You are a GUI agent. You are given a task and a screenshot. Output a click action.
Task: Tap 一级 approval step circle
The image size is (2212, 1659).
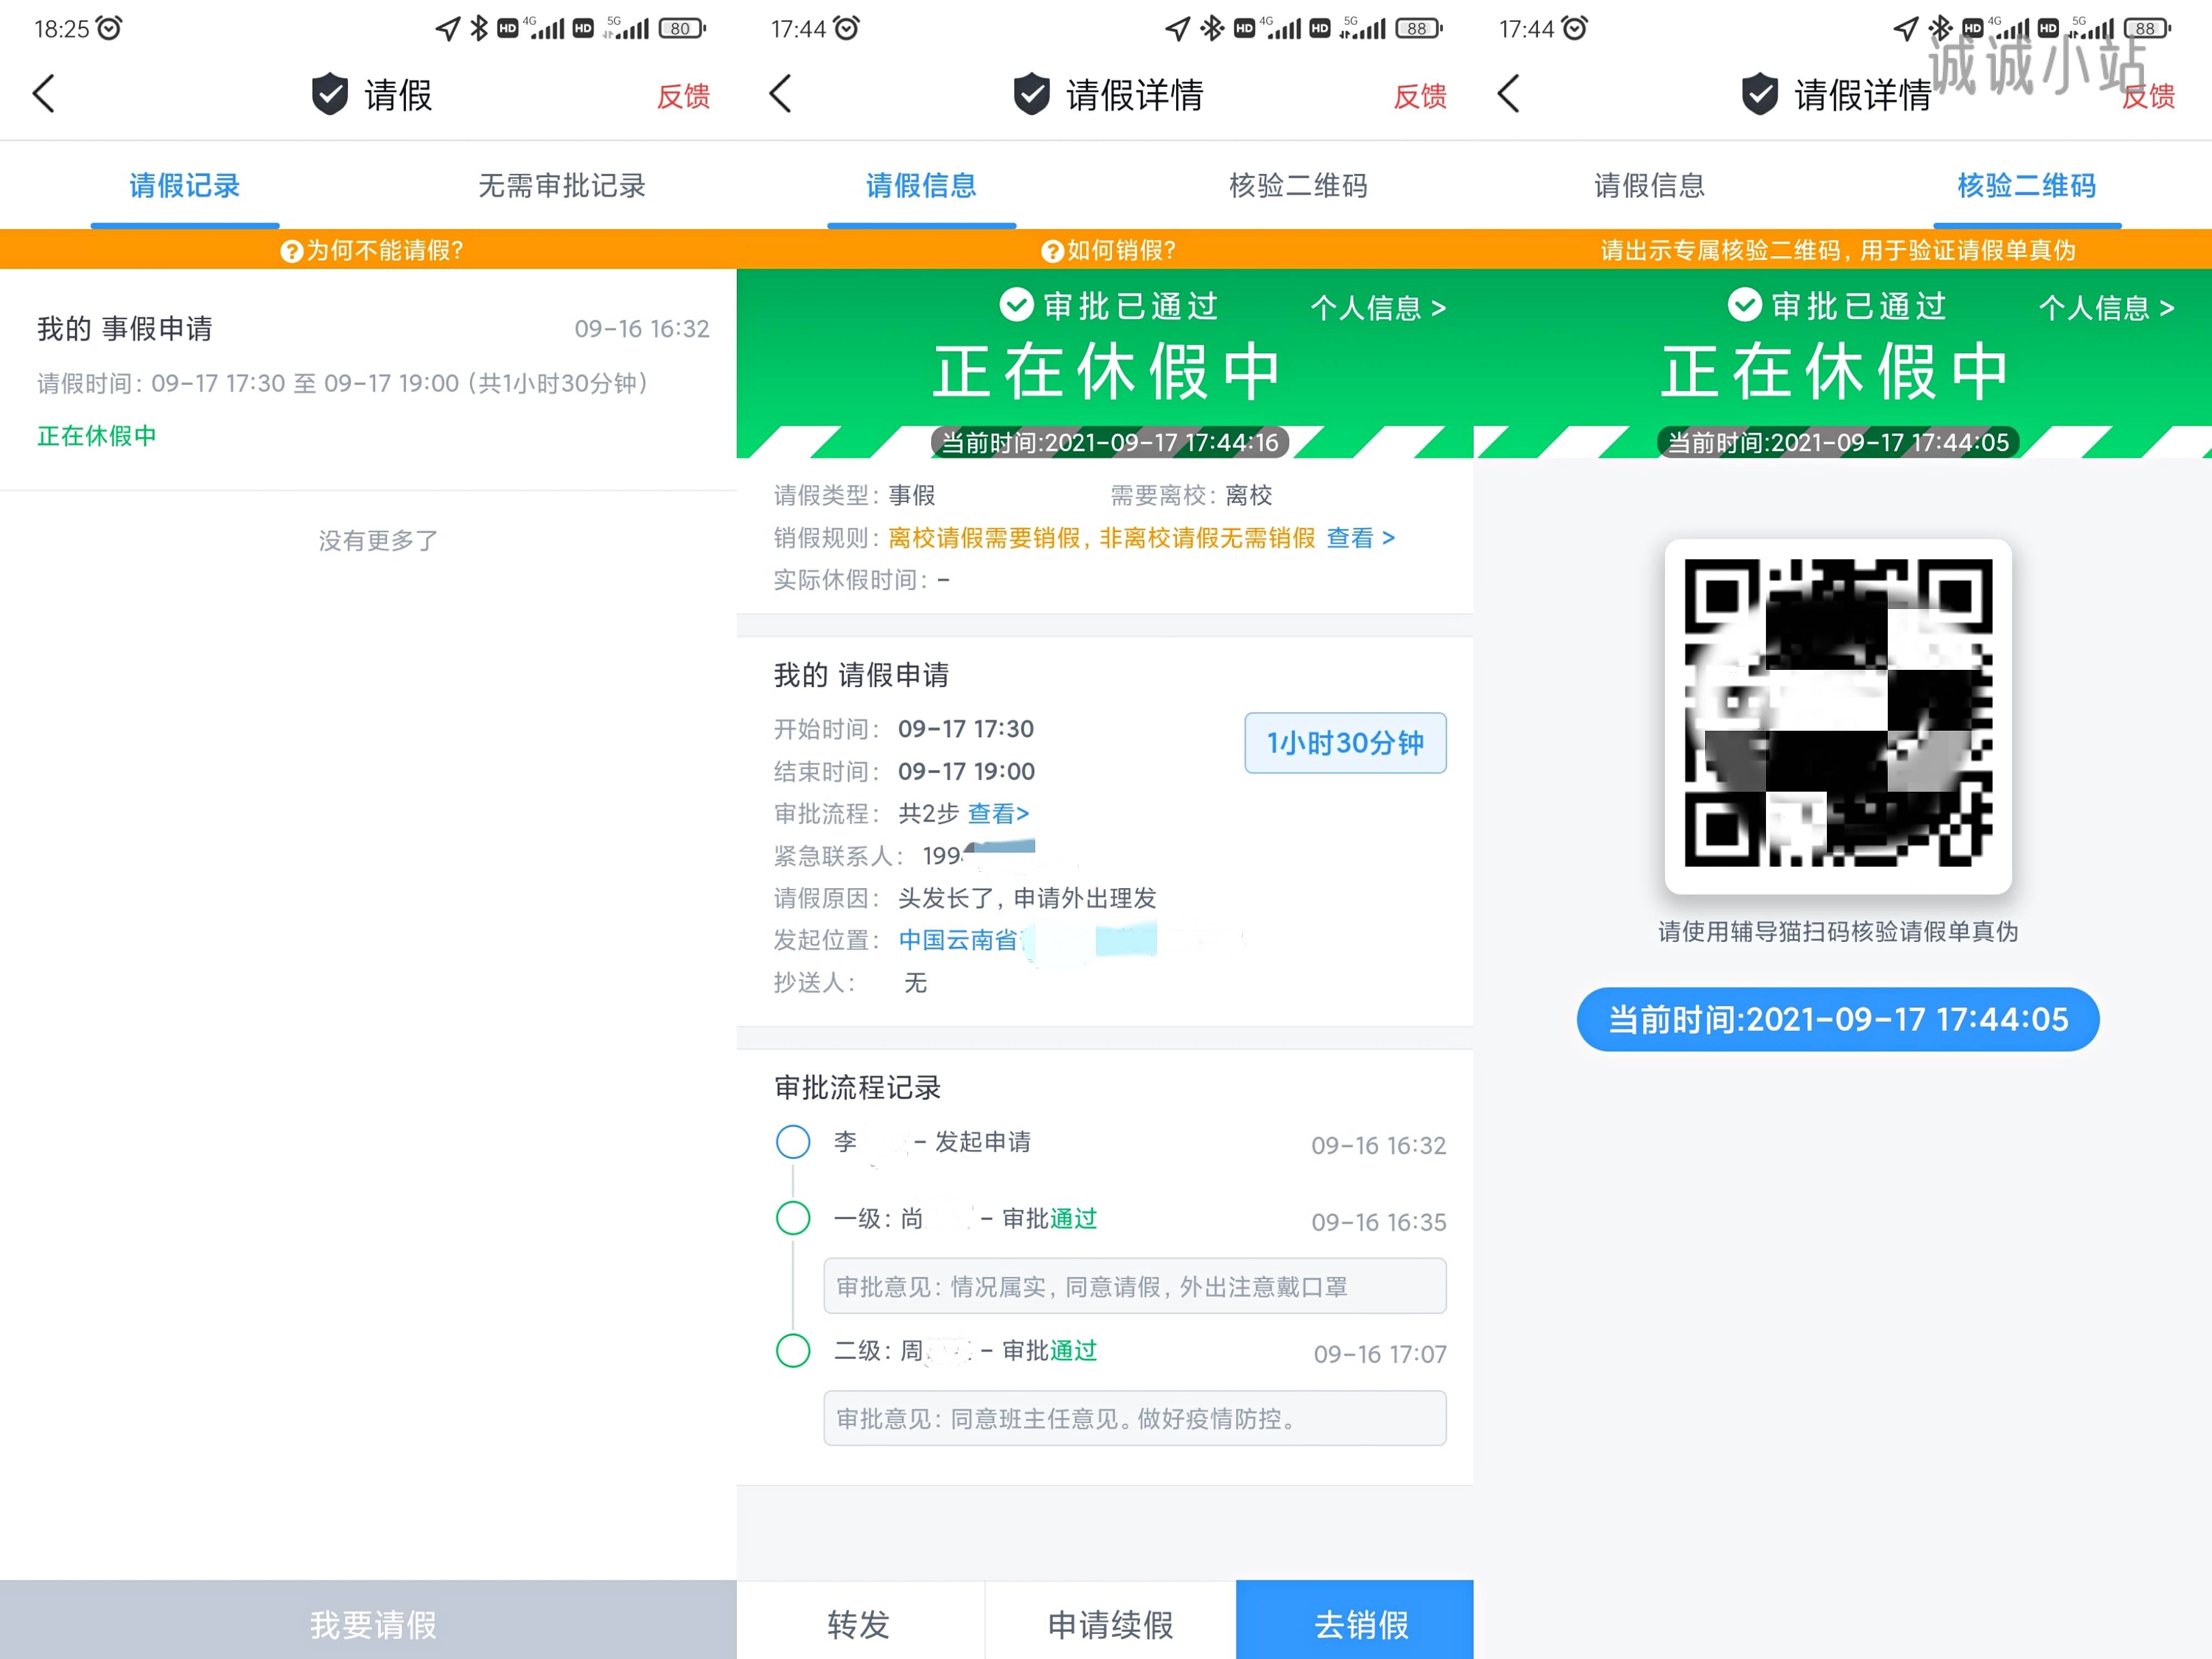click(x=793, y=1218)
